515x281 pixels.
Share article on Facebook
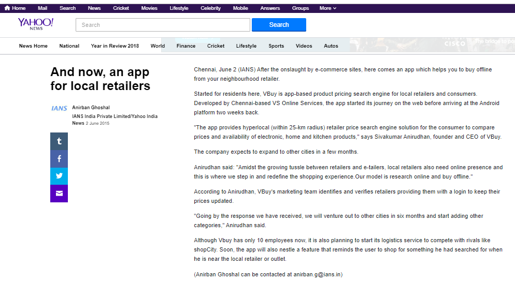pyautogui.click(x=59, y=159)
